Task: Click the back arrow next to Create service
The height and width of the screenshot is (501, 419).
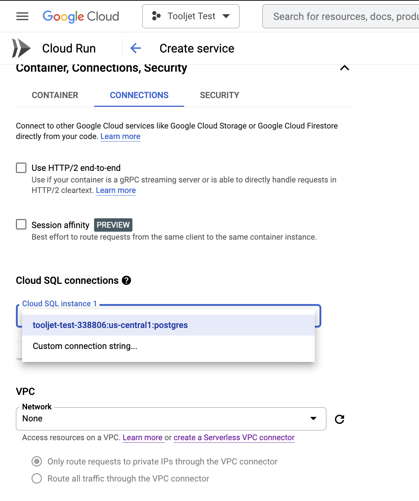Action: (135, 48)
